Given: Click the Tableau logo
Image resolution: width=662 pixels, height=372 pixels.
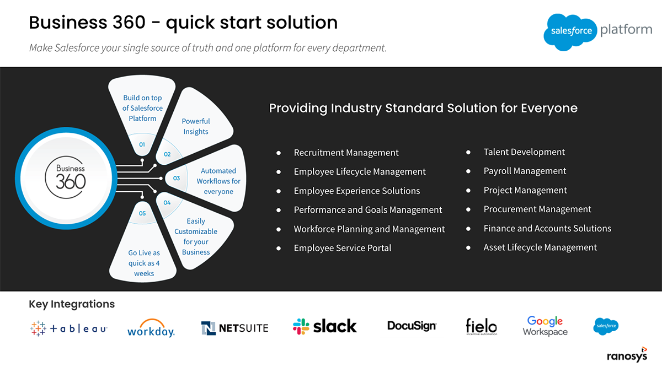Looking at the screenshot, I should (69, 328).
